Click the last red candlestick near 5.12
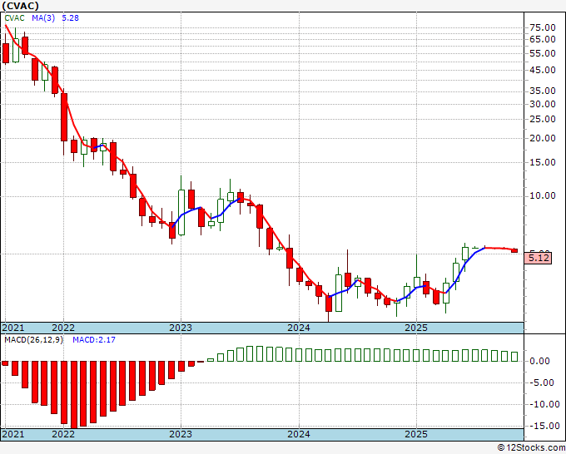This screenshot has height=454, width=566. (514, 250)
